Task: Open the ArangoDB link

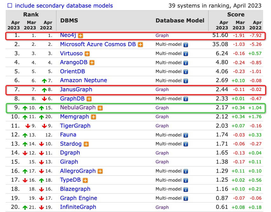Action: coord(74,62)
